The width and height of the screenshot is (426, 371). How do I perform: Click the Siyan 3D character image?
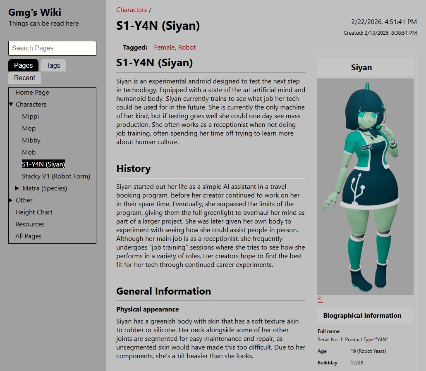click(x=365, y=187)
